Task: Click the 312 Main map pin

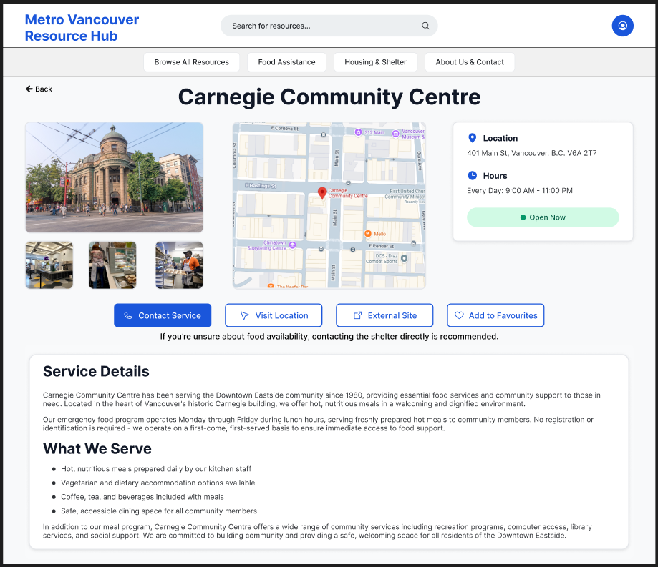Action: coord(358,132)
